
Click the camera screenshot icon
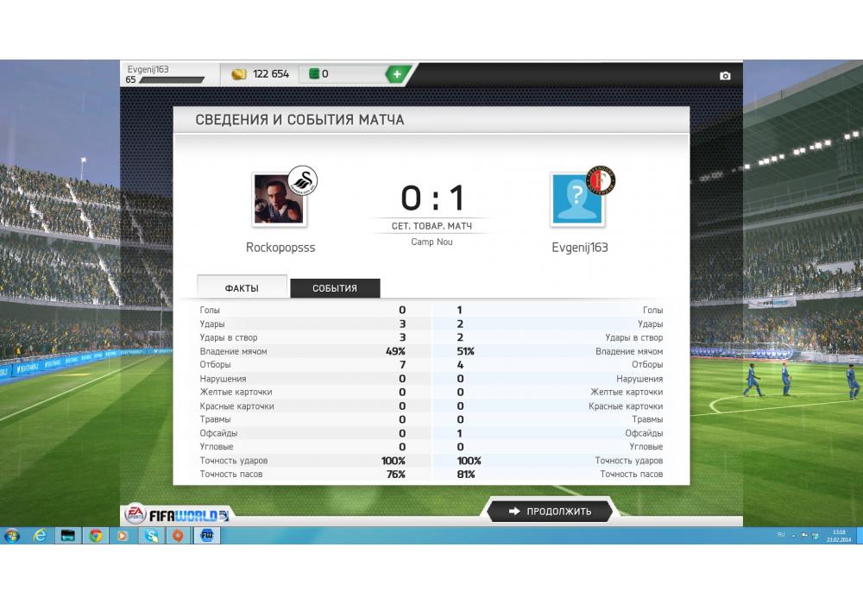725,76
